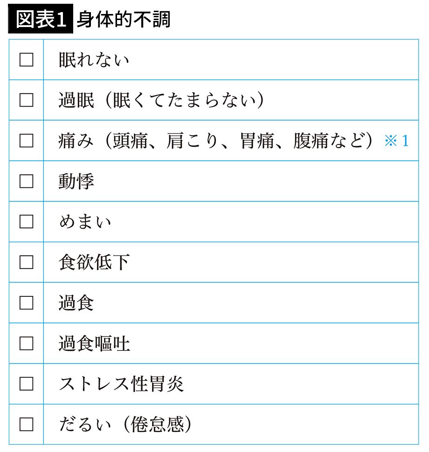Click the 眠れない row text

[x=94, y=60]
